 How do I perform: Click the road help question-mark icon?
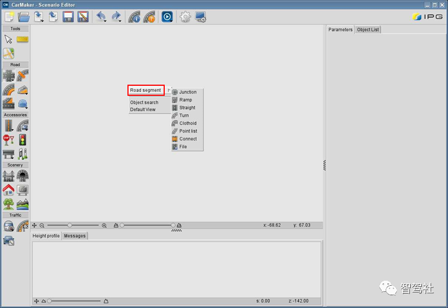[x=149, y=17]
